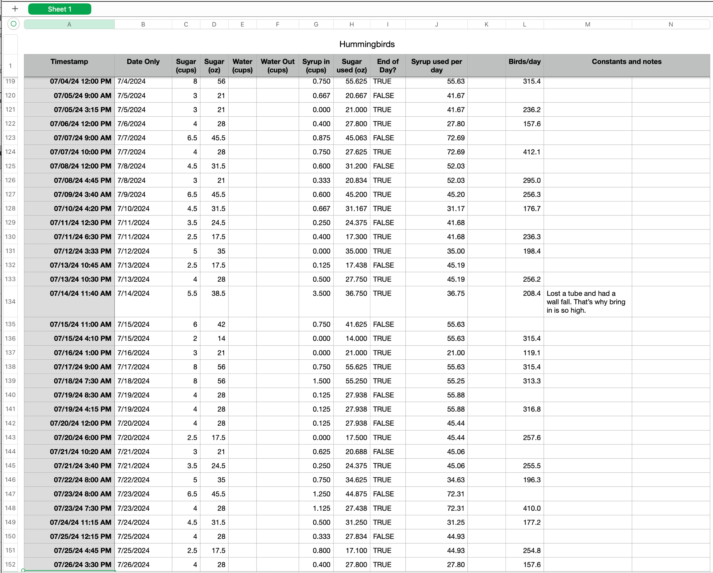Click the add sheet plus icon

click(15, 9)
